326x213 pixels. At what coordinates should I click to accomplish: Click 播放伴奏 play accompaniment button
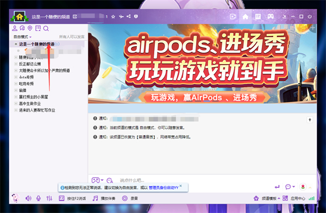click(104, 198)
